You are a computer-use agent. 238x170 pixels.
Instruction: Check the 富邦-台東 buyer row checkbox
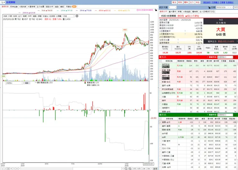coord(160,86)
